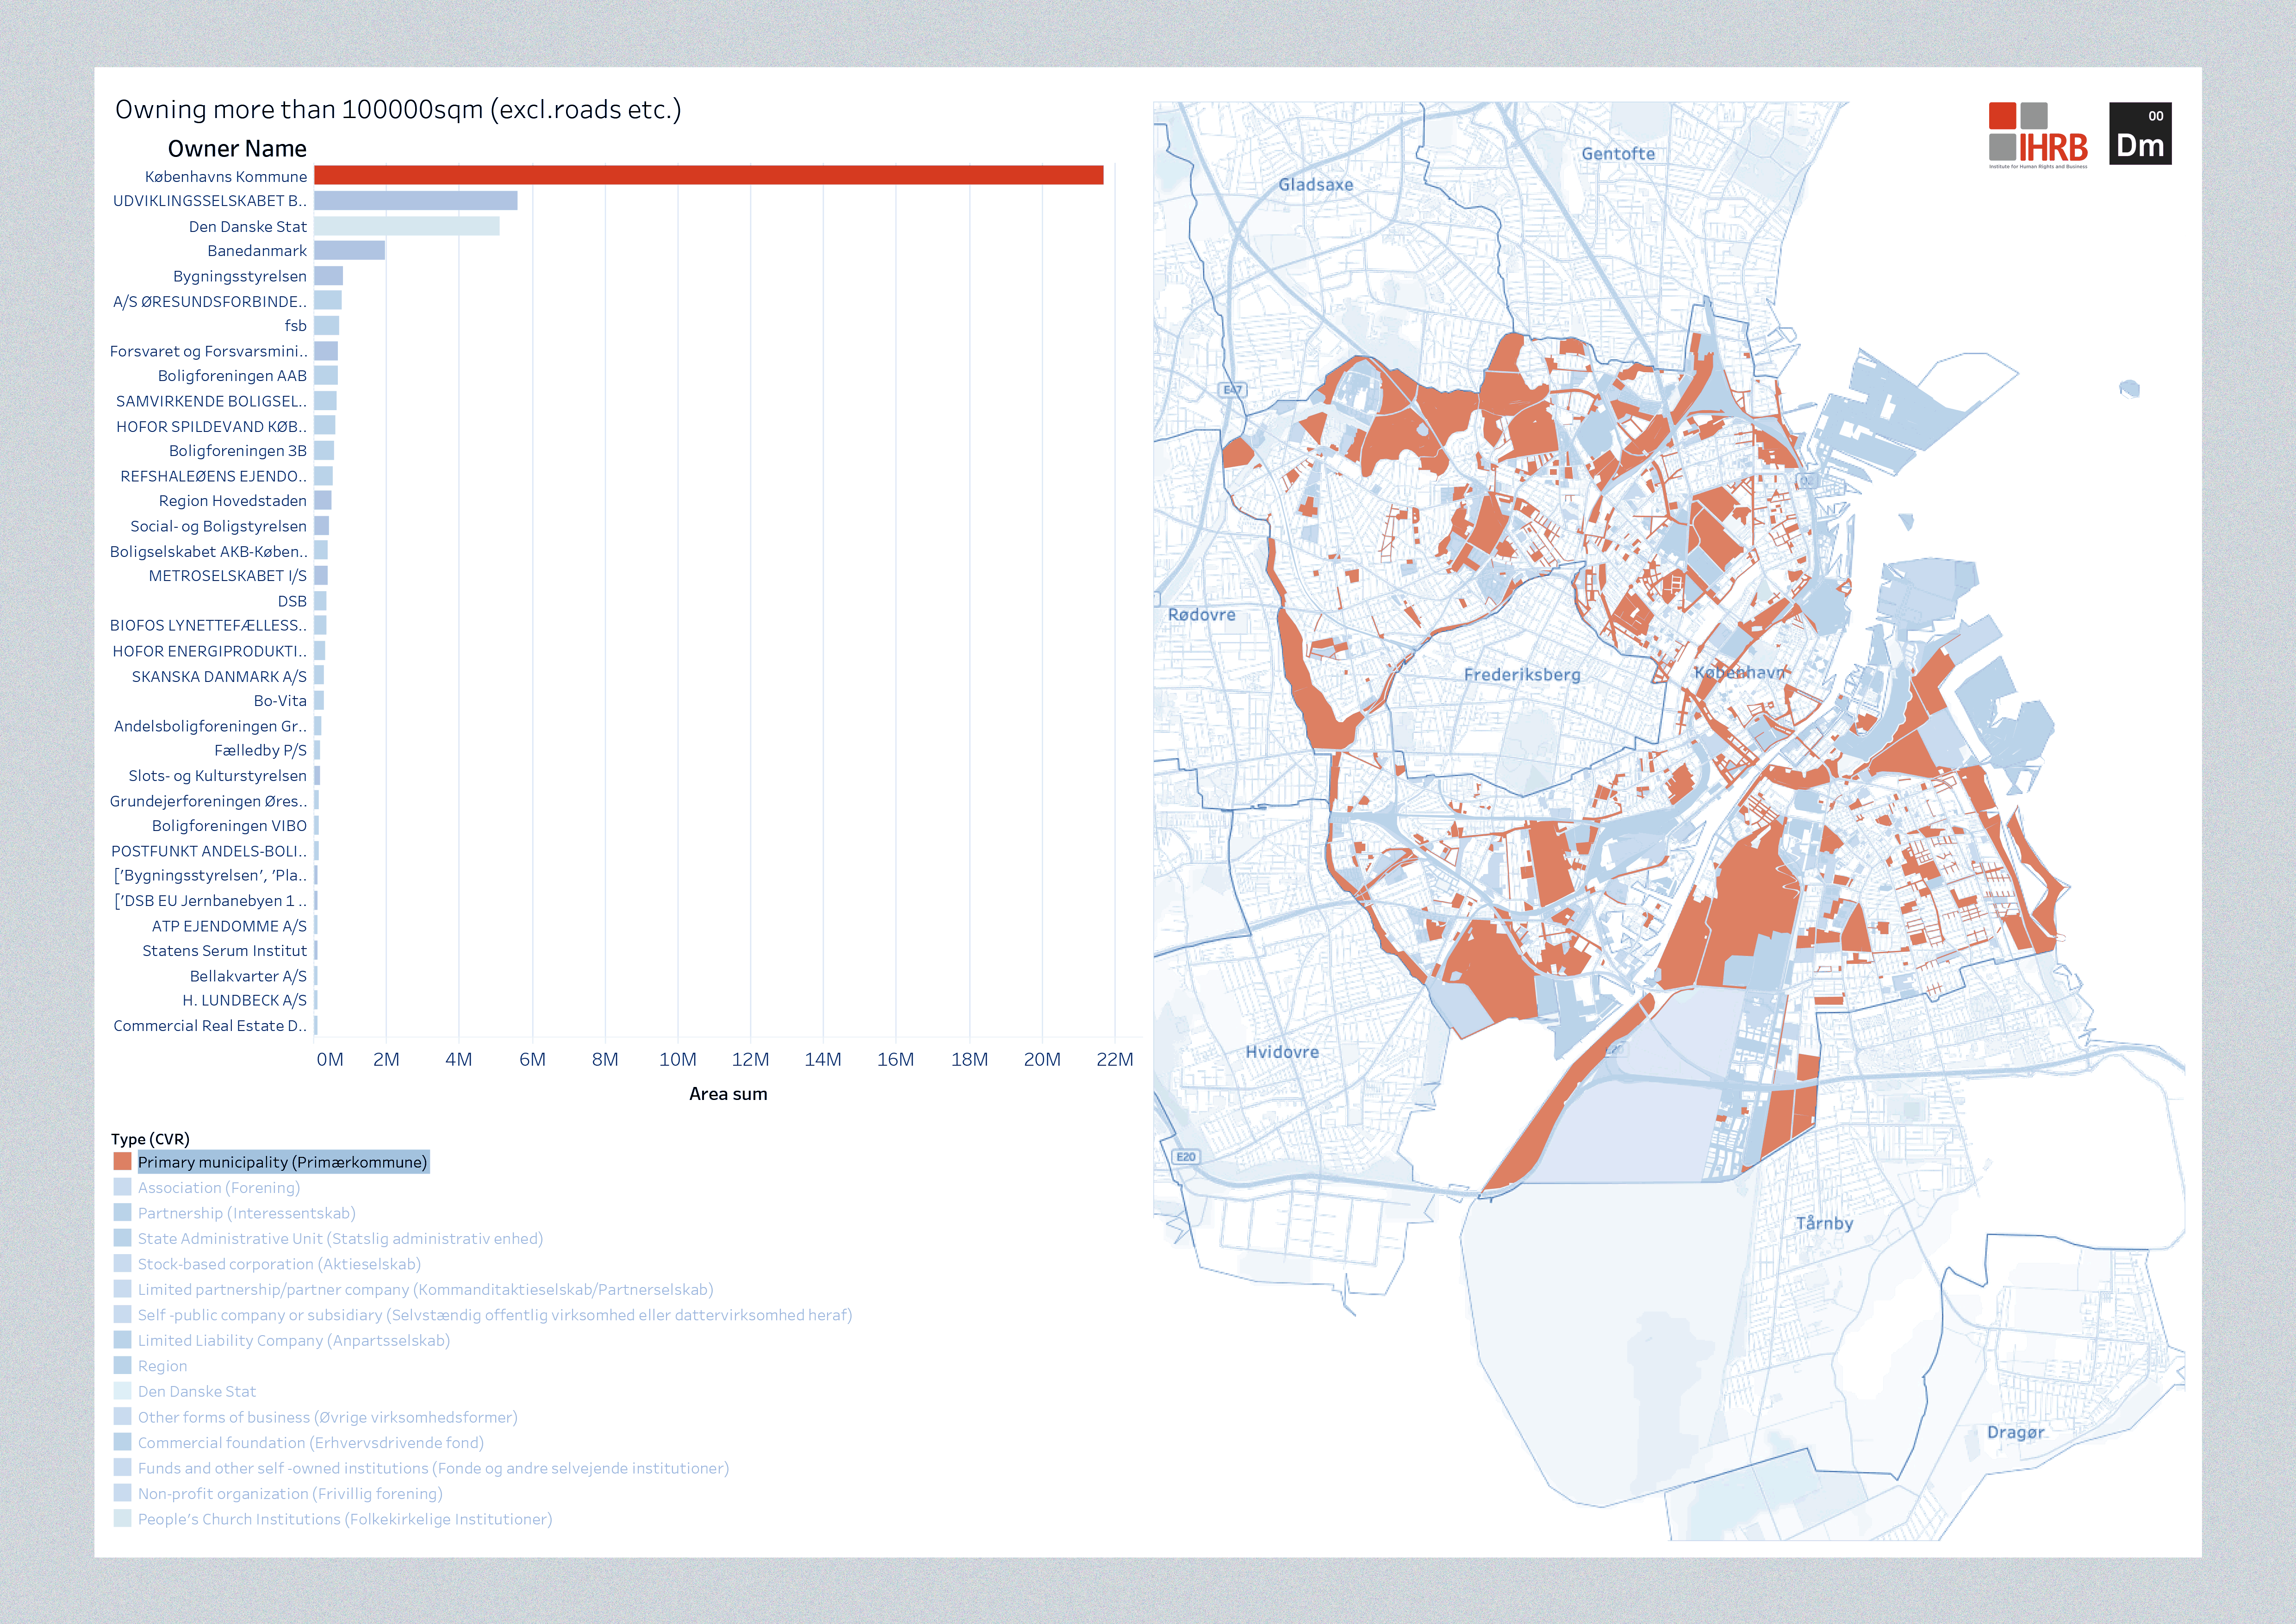Image resolution: width=2296 pixels, height=1624 pixels.
Task: Click Funds and other self-owned institutions label
Action: pos(434,1468)
